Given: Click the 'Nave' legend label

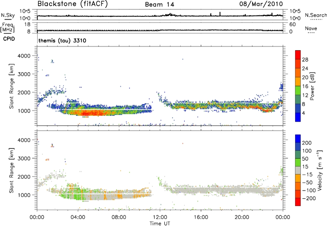Looking at the screenshot, I should click(311, 29).
